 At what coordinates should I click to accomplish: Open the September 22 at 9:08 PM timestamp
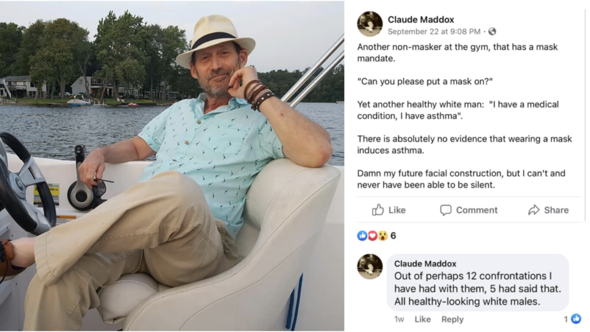[434, 32]
